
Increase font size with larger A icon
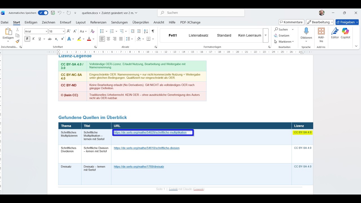(x=69, y=31)
